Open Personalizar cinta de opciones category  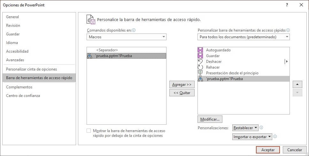(39, 69)
